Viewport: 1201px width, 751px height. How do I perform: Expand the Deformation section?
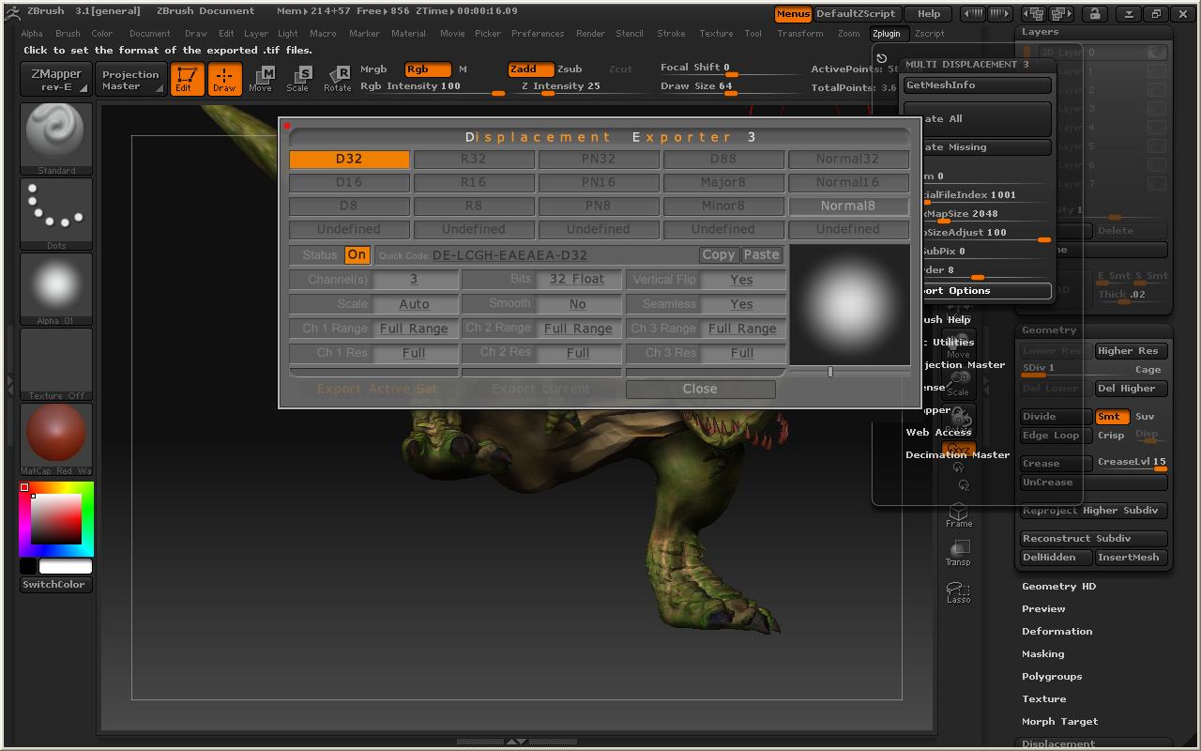[1057, 632]
